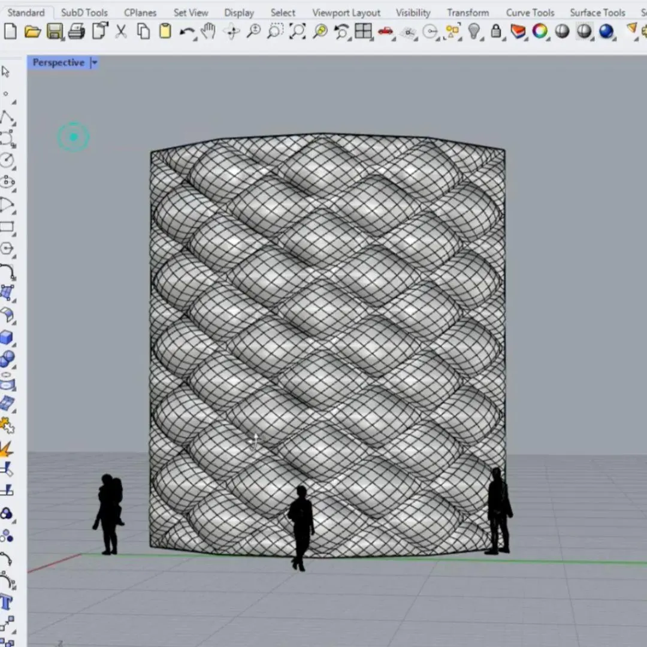Click the red car Set View icon
647x647 pixels.
coord(385,31)
